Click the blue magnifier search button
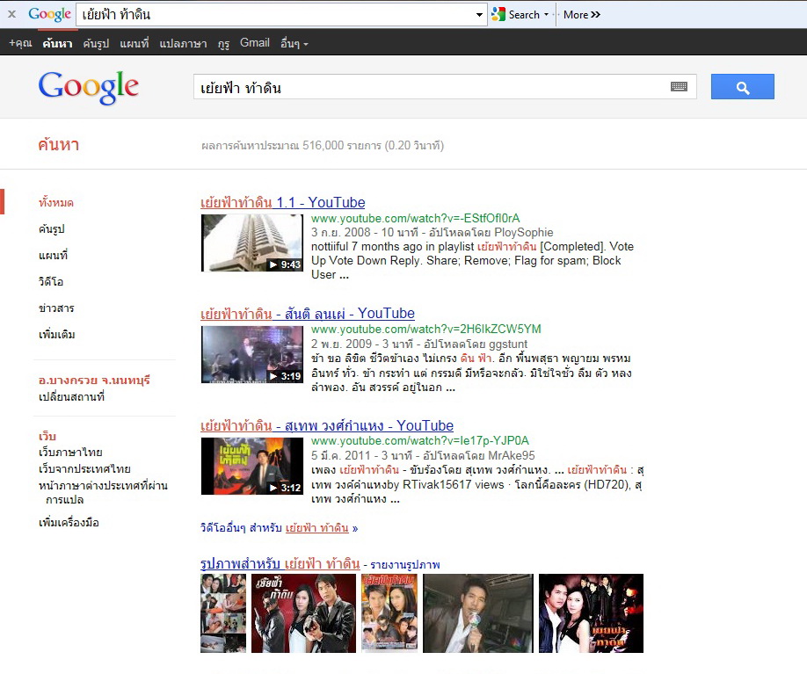807x674 pixels. coord(743,87)
